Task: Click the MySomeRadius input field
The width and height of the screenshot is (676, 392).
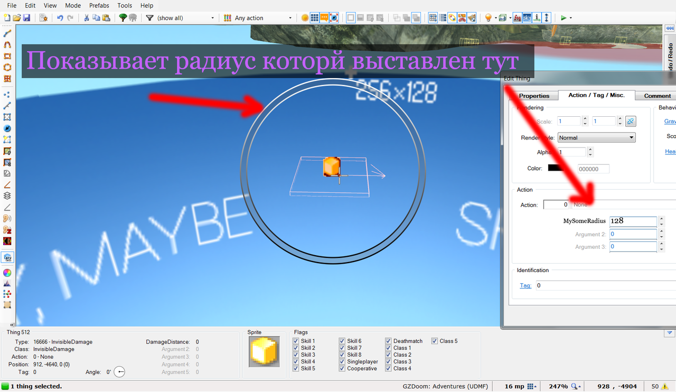Action: pyautogui.click(x=633, y=221)
